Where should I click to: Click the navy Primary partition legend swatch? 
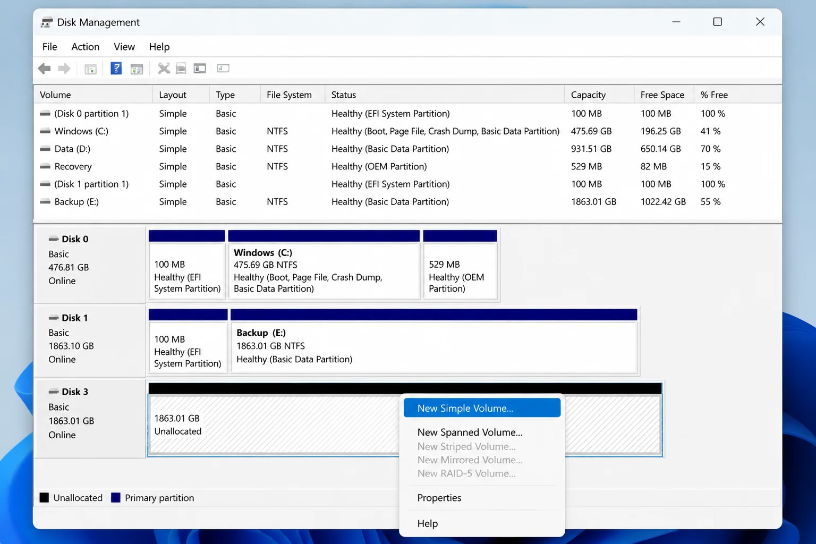115,498
